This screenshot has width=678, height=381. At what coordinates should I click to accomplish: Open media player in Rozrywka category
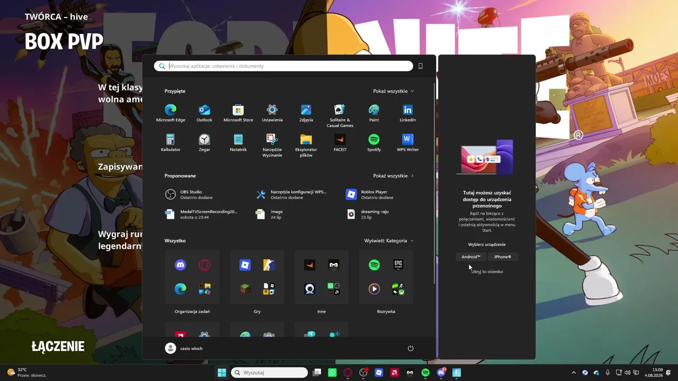374,289
